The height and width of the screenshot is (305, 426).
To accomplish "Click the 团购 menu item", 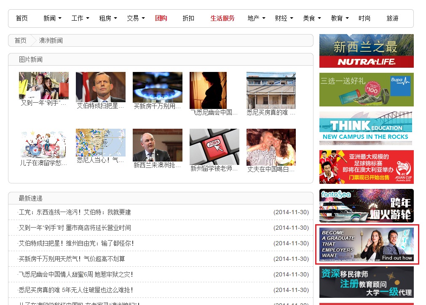I will click(161, 19).
